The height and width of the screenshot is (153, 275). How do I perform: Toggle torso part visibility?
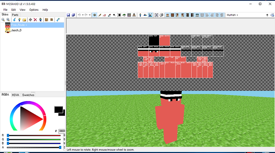(x=173, y=15)
